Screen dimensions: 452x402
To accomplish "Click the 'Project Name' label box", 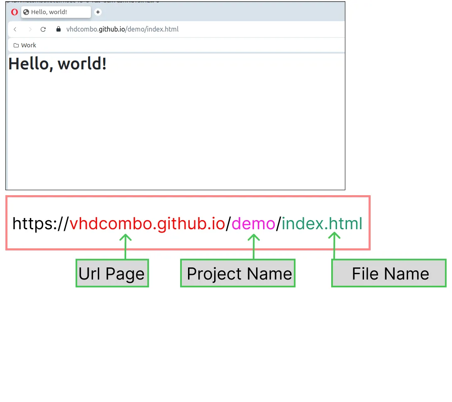I will 238,273.
